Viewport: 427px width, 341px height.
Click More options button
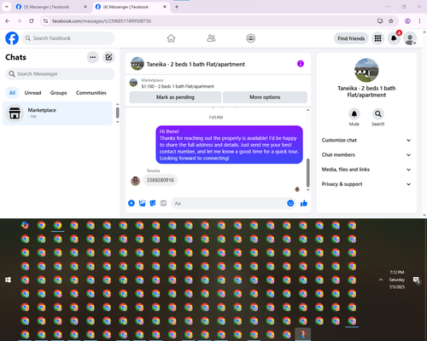tap(265, 97)
